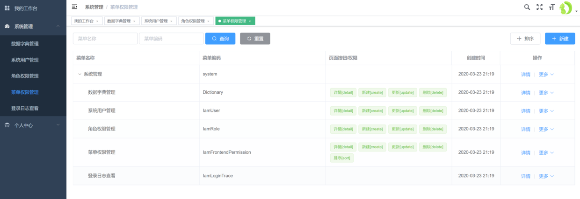
Task: Open 数据字典管理 in the sidebar
Action: 33,44
